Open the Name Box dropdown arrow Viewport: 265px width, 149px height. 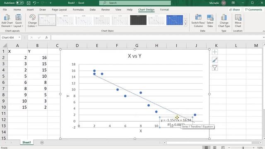19,38
